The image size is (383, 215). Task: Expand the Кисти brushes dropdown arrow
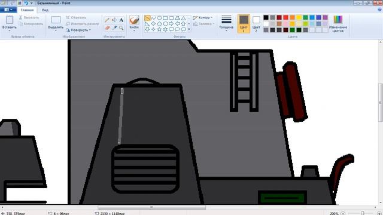pyautogui.click(x=134, y=30)
